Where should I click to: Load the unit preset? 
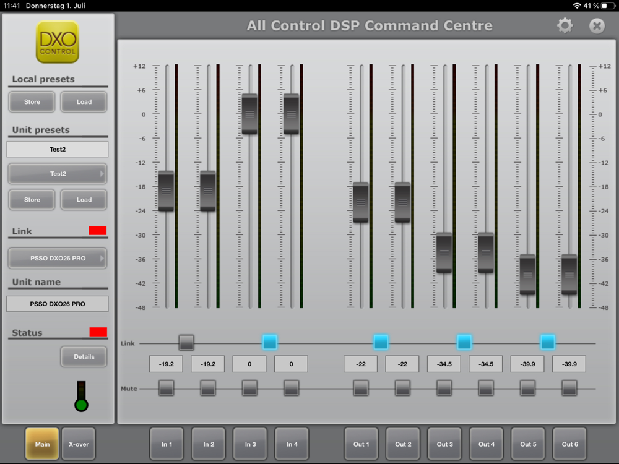(84, 200)
